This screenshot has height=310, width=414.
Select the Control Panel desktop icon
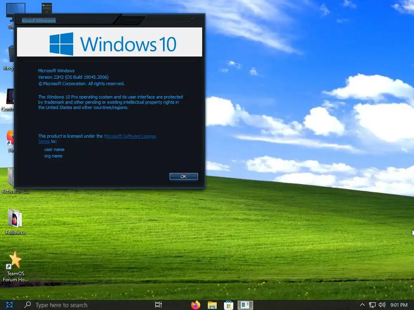[x=8, y=100]
